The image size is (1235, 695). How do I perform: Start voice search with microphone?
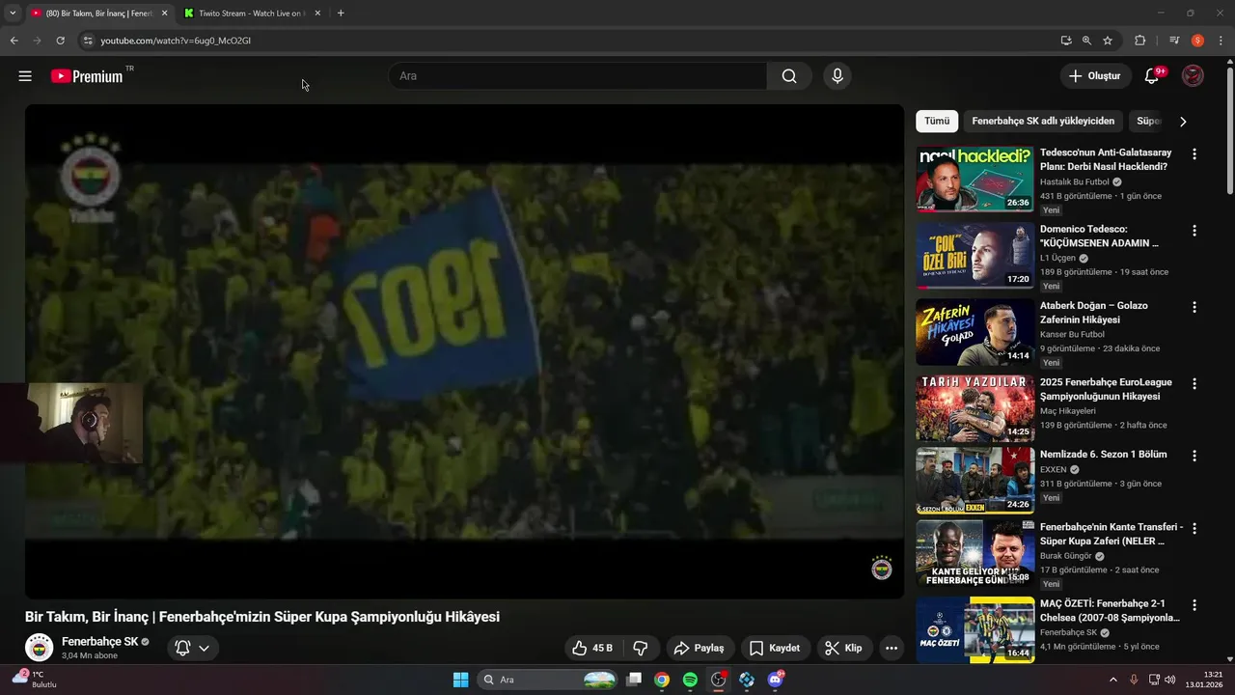837,76
